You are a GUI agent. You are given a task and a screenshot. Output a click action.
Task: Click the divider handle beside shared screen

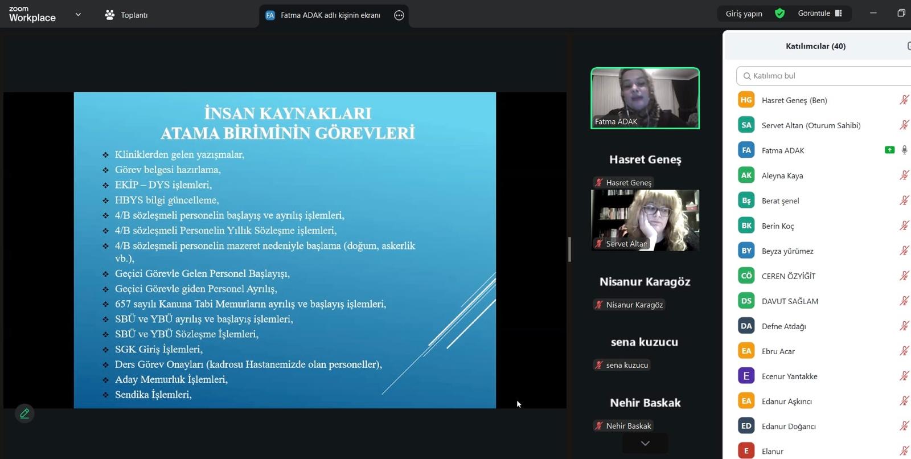tap(569, 249)
